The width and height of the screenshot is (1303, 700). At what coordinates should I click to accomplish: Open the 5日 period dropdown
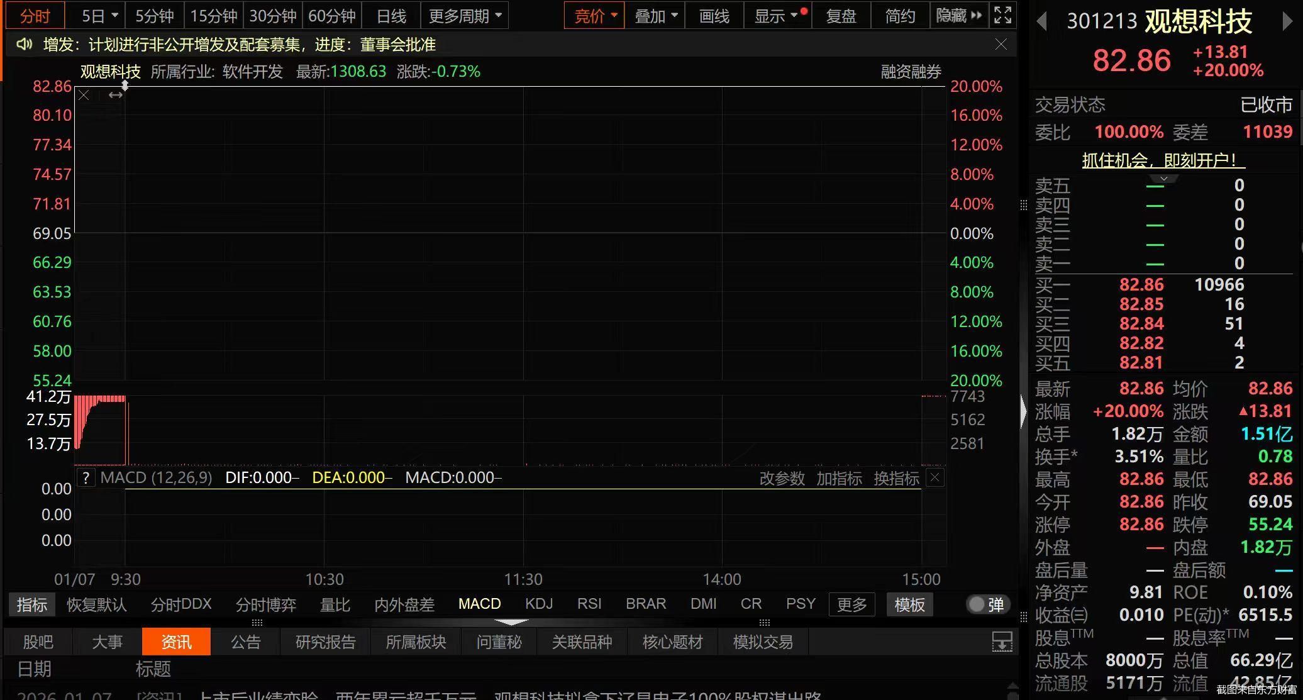[x=100, y=16]
